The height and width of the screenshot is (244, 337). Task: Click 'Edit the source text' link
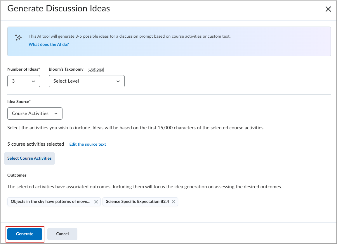click(x=87, y=144)
